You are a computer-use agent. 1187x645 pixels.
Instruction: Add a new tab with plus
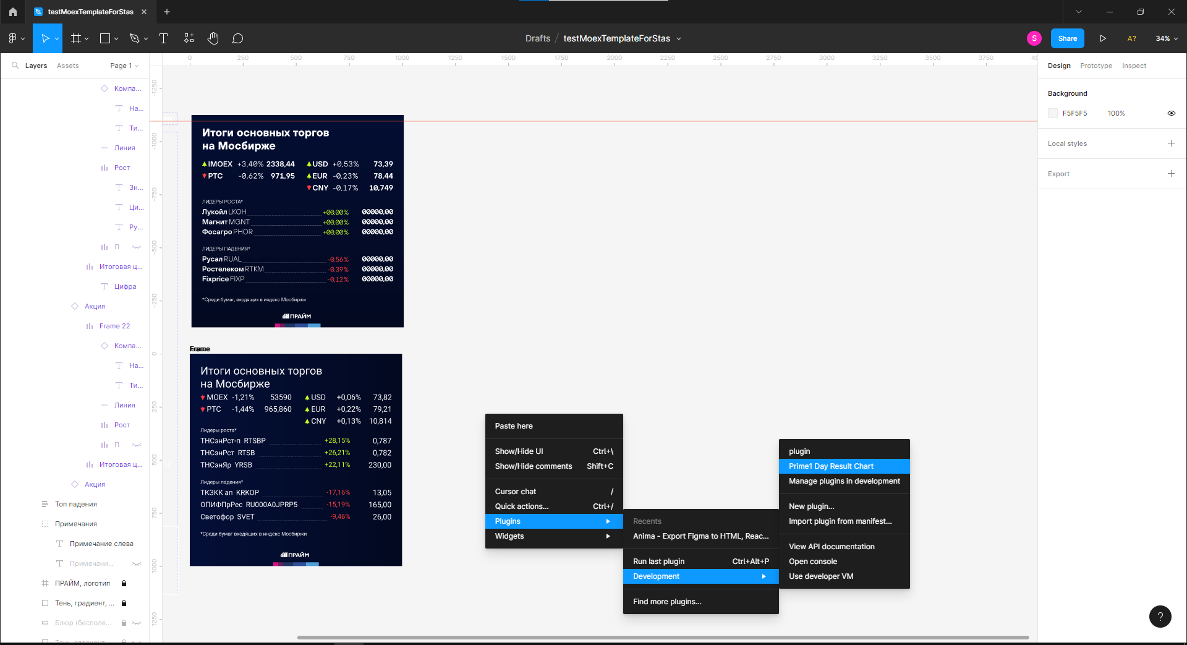pos(167,12)
